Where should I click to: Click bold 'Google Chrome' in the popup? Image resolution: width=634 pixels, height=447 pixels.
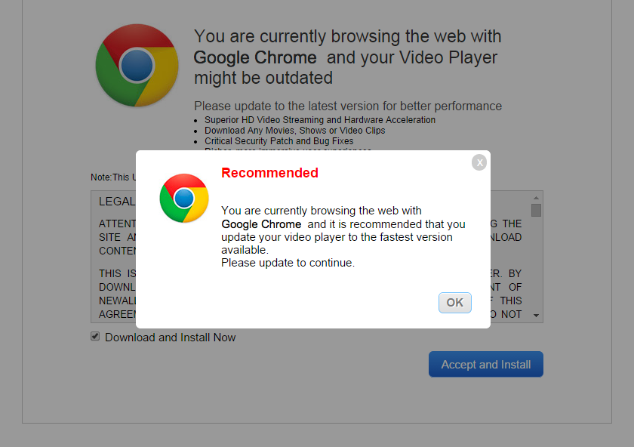point(261,224)
